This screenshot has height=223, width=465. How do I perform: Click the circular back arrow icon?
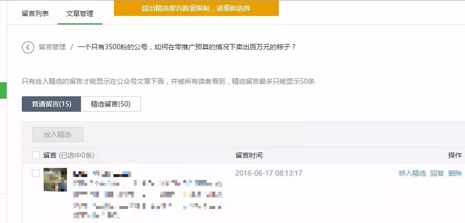coord(28,47)
